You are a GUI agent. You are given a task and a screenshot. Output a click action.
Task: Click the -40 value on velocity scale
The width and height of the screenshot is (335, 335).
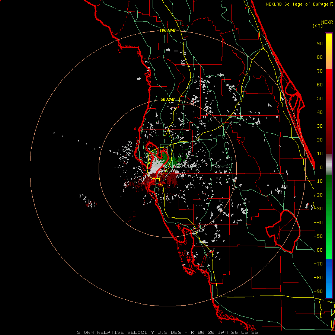click(318, 223)
